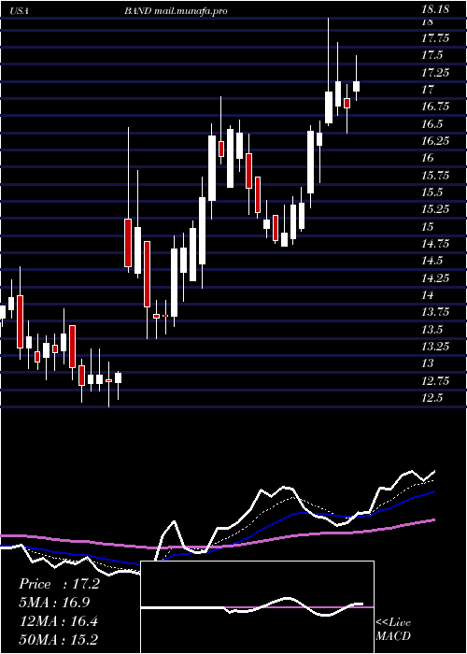
Task: Click the 17.25 price axis label
Action: [x=435, y=73]
